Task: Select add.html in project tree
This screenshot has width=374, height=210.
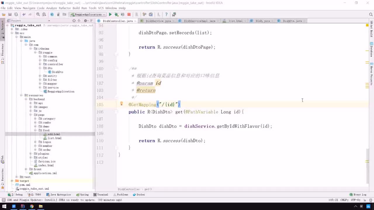Action: coord(52,134)
